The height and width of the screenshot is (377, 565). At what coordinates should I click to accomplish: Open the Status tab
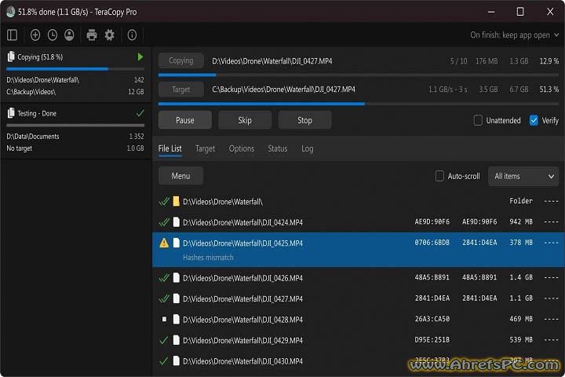coord(278,148)
